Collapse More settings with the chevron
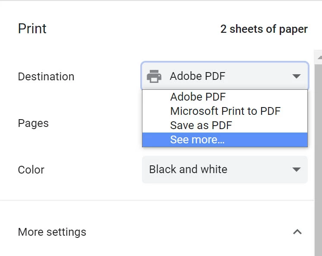This screenshot has width=322, height=256. pos(297,232)
